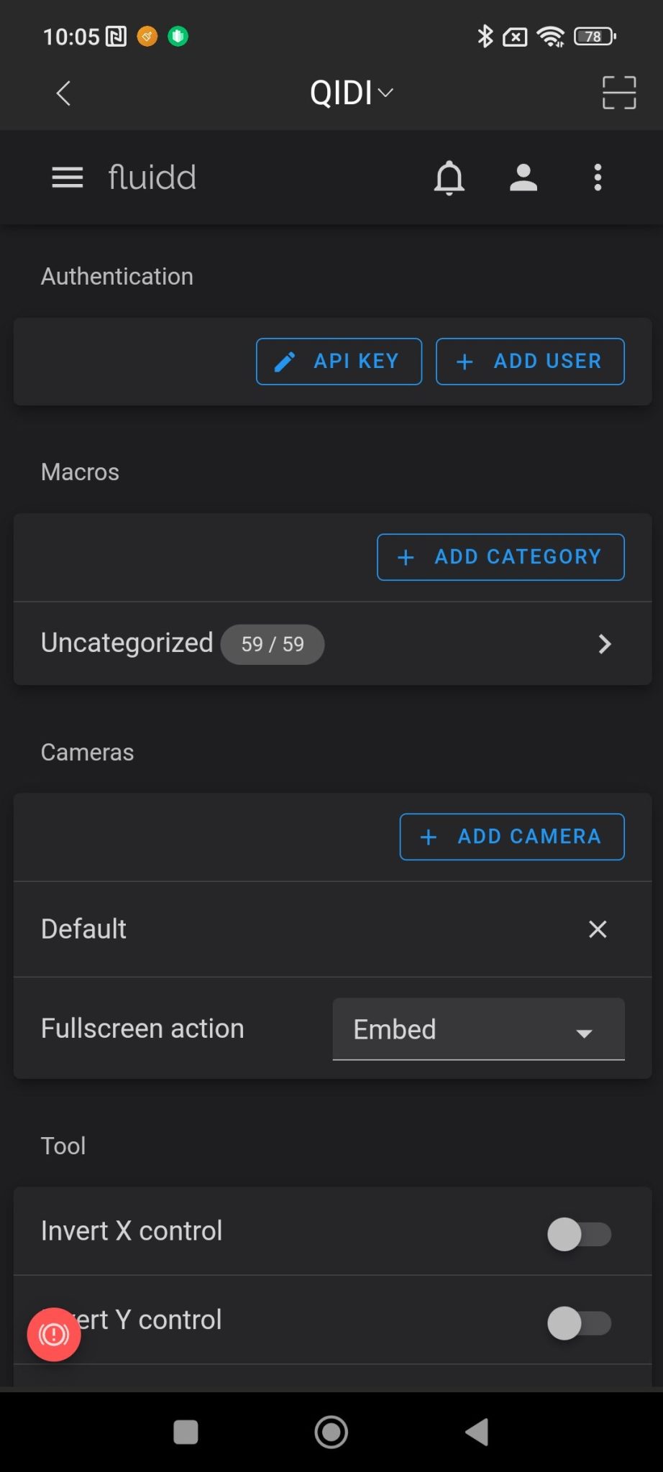Click the API KEY button
Screen dimensions: 663x1472
(339, 362)
